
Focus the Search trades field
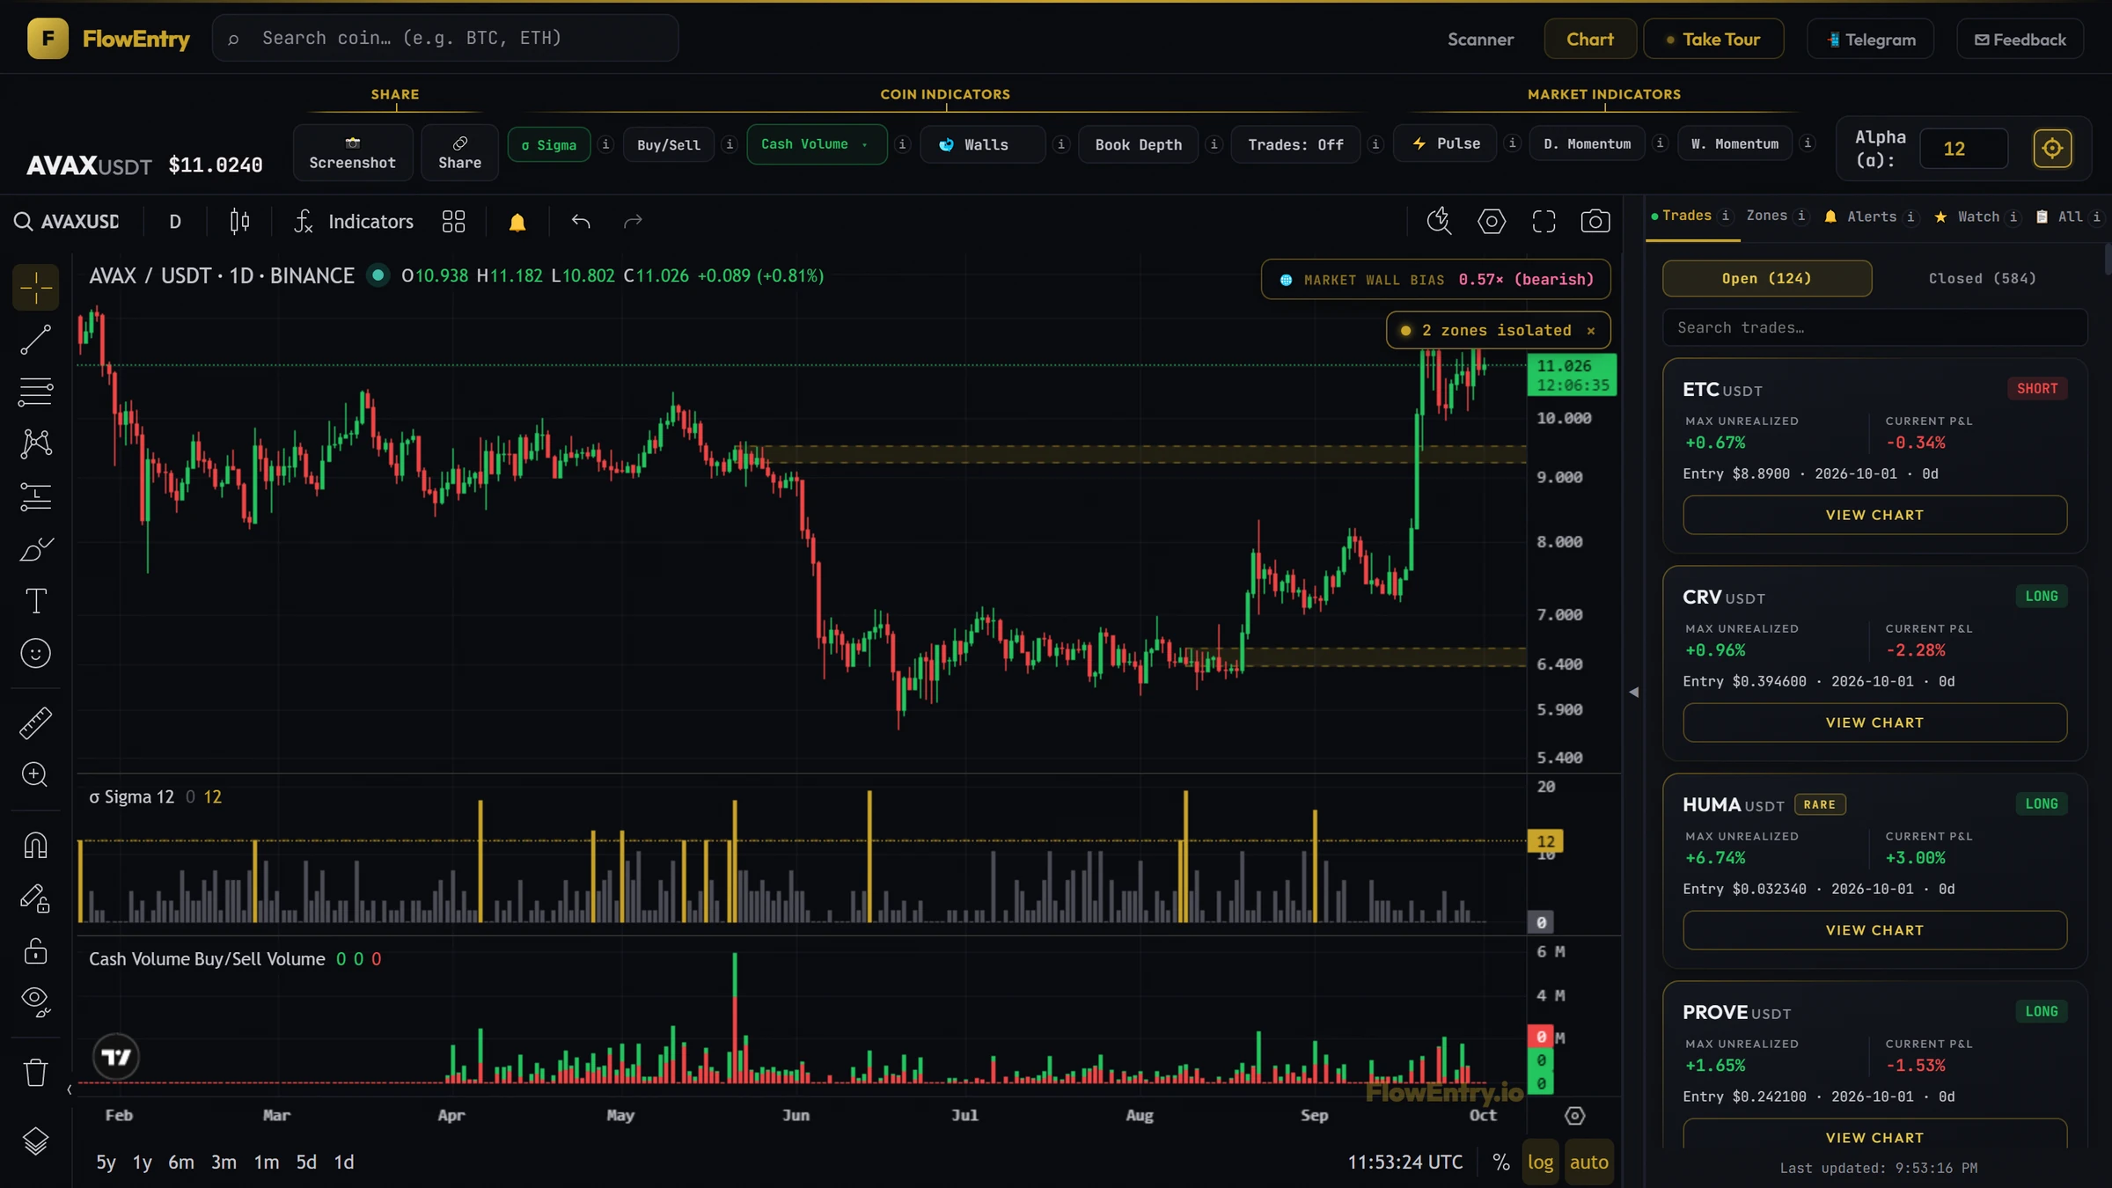pyautogui.click(x=1874, y=327)
